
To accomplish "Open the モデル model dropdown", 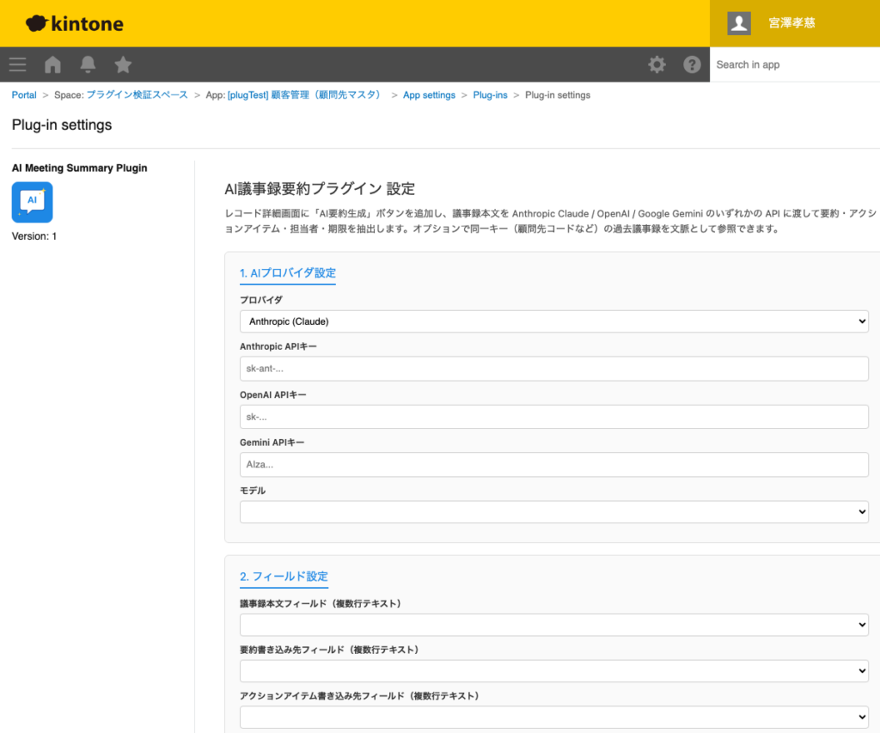I will pyautogui.click(x=553, y=510).
